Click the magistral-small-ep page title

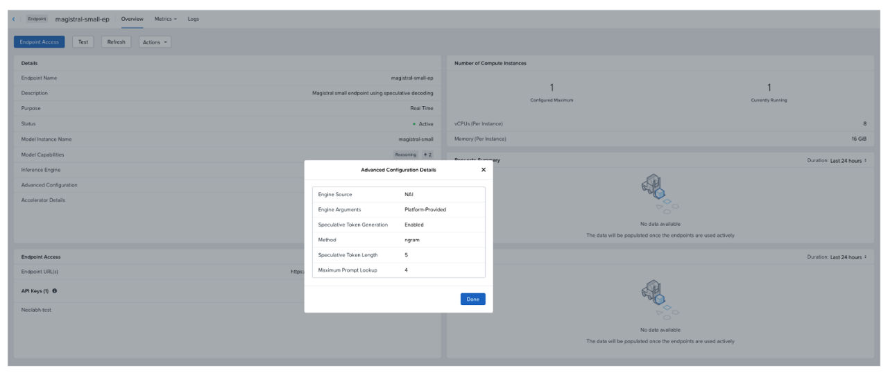click(83, 19)
